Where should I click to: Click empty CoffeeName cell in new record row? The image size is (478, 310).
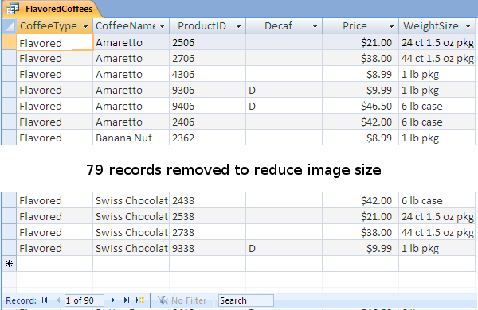click(131, 263)
